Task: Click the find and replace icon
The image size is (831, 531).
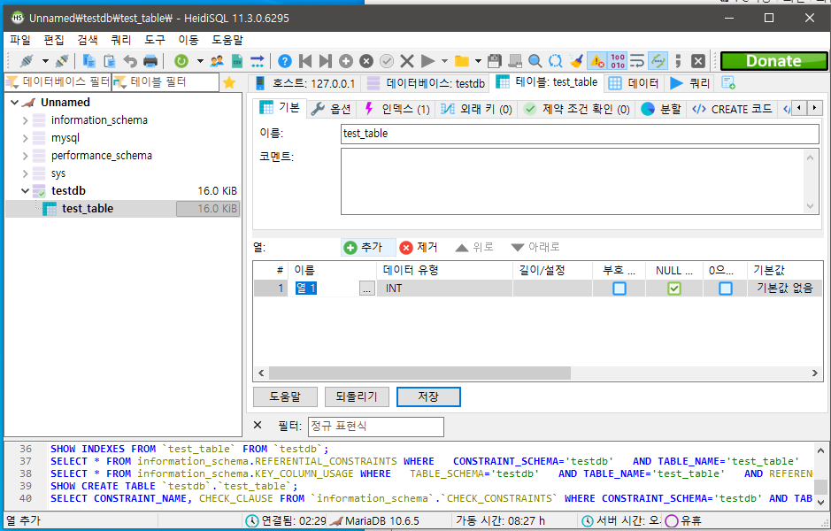Action: pyautogui.click(x=556, y=61)
